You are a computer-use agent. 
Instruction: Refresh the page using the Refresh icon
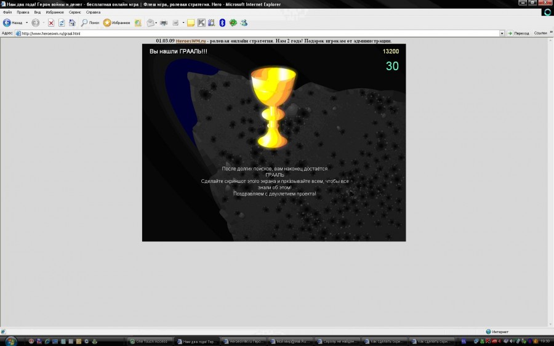62,23
